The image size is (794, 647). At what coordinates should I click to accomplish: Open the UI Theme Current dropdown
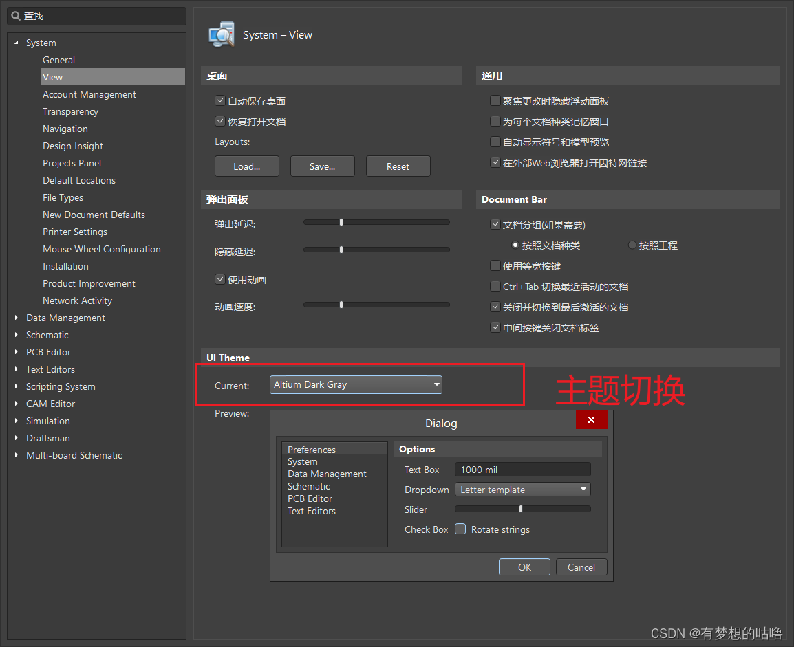click(356, 384)
